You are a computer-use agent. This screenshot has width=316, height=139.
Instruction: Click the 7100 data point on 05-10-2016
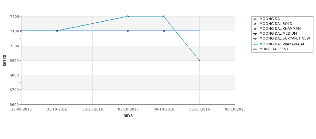(x=200, y=31)
